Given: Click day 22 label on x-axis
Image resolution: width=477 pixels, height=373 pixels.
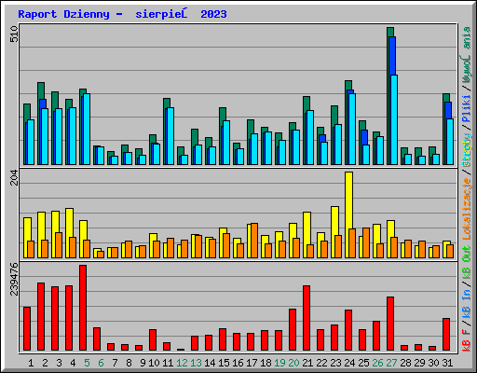Looking at the screenshot, I should 321,363.
